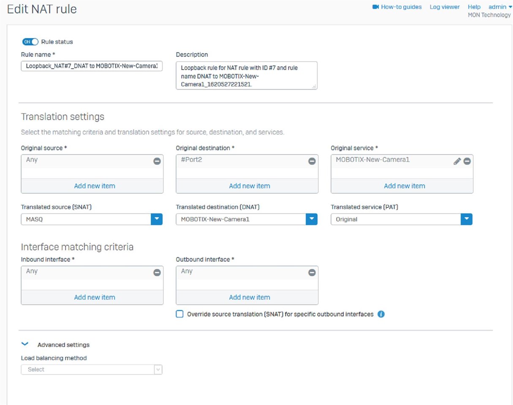Click the Description text area
513x405 pixels.
click(x=247, y=76)
